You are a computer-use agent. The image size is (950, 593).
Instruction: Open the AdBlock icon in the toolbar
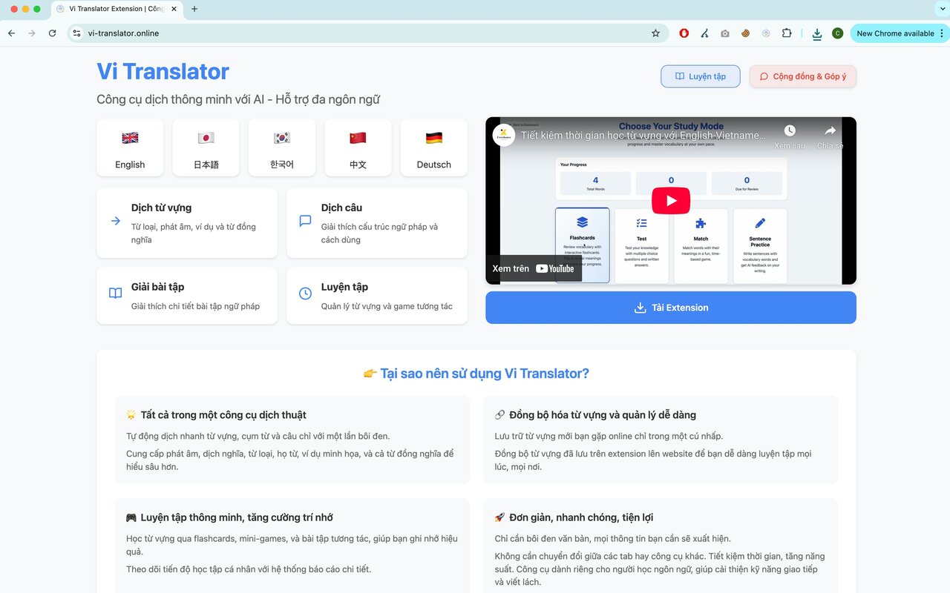[684, 33]
